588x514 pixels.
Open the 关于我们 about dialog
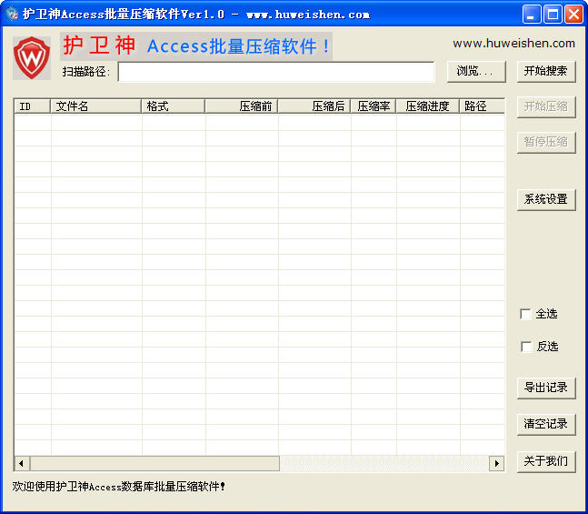pos(545,460)
